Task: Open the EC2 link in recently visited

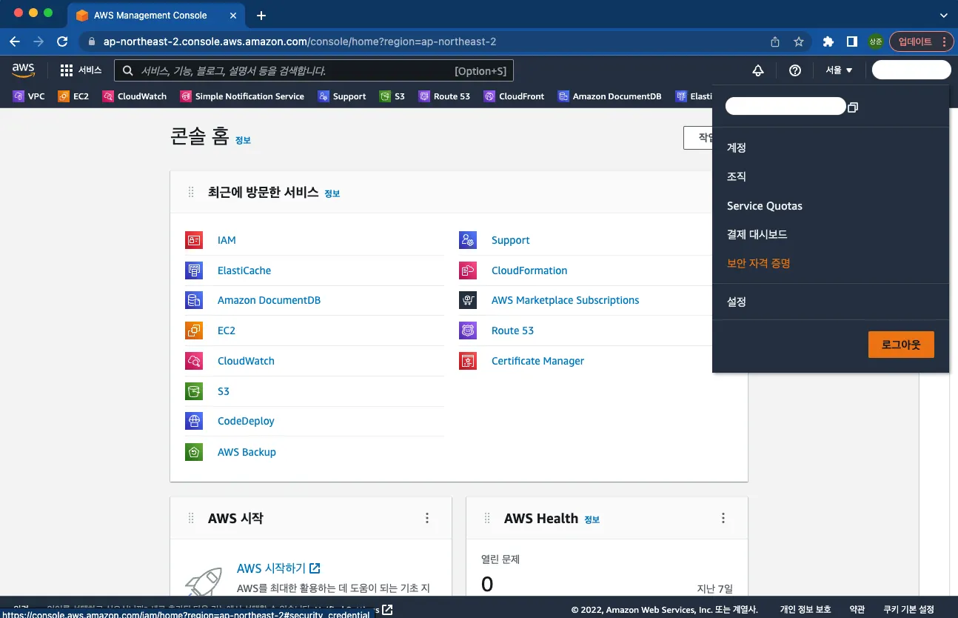Action: click(x=227, y=330)
